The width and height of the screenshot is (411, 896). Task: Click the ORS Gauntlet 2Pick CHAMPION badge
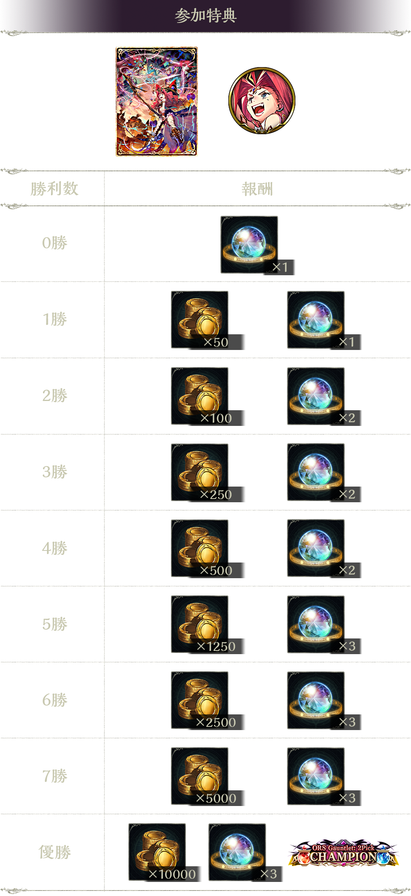(344, 853)
